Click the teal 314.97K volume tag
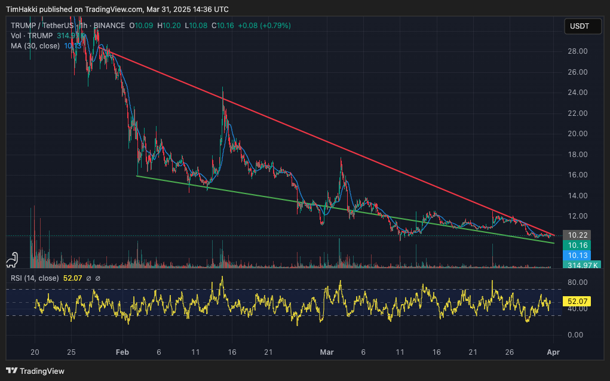 (582, 265)
